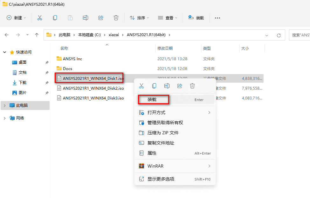This screenshot has width=310, height=198.
Task: Click the Rename icon in the toolbar
Action: pos(86,18)
